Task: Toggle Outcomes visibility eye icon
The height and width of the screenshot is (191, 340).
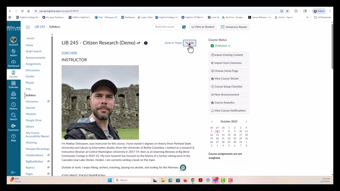Action: (48, 101)
